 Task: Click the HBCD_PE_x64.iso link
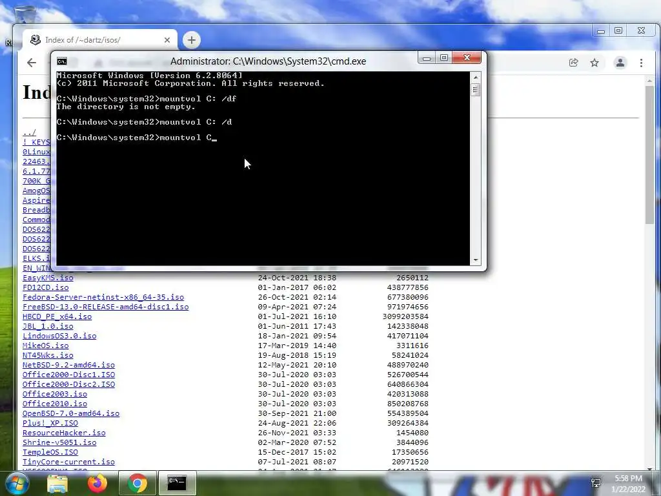click(57, 316)
